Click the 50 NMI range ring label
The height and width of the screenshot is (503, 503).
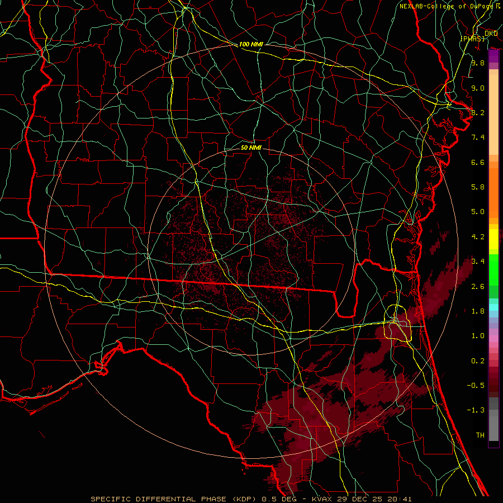(251, 148)
